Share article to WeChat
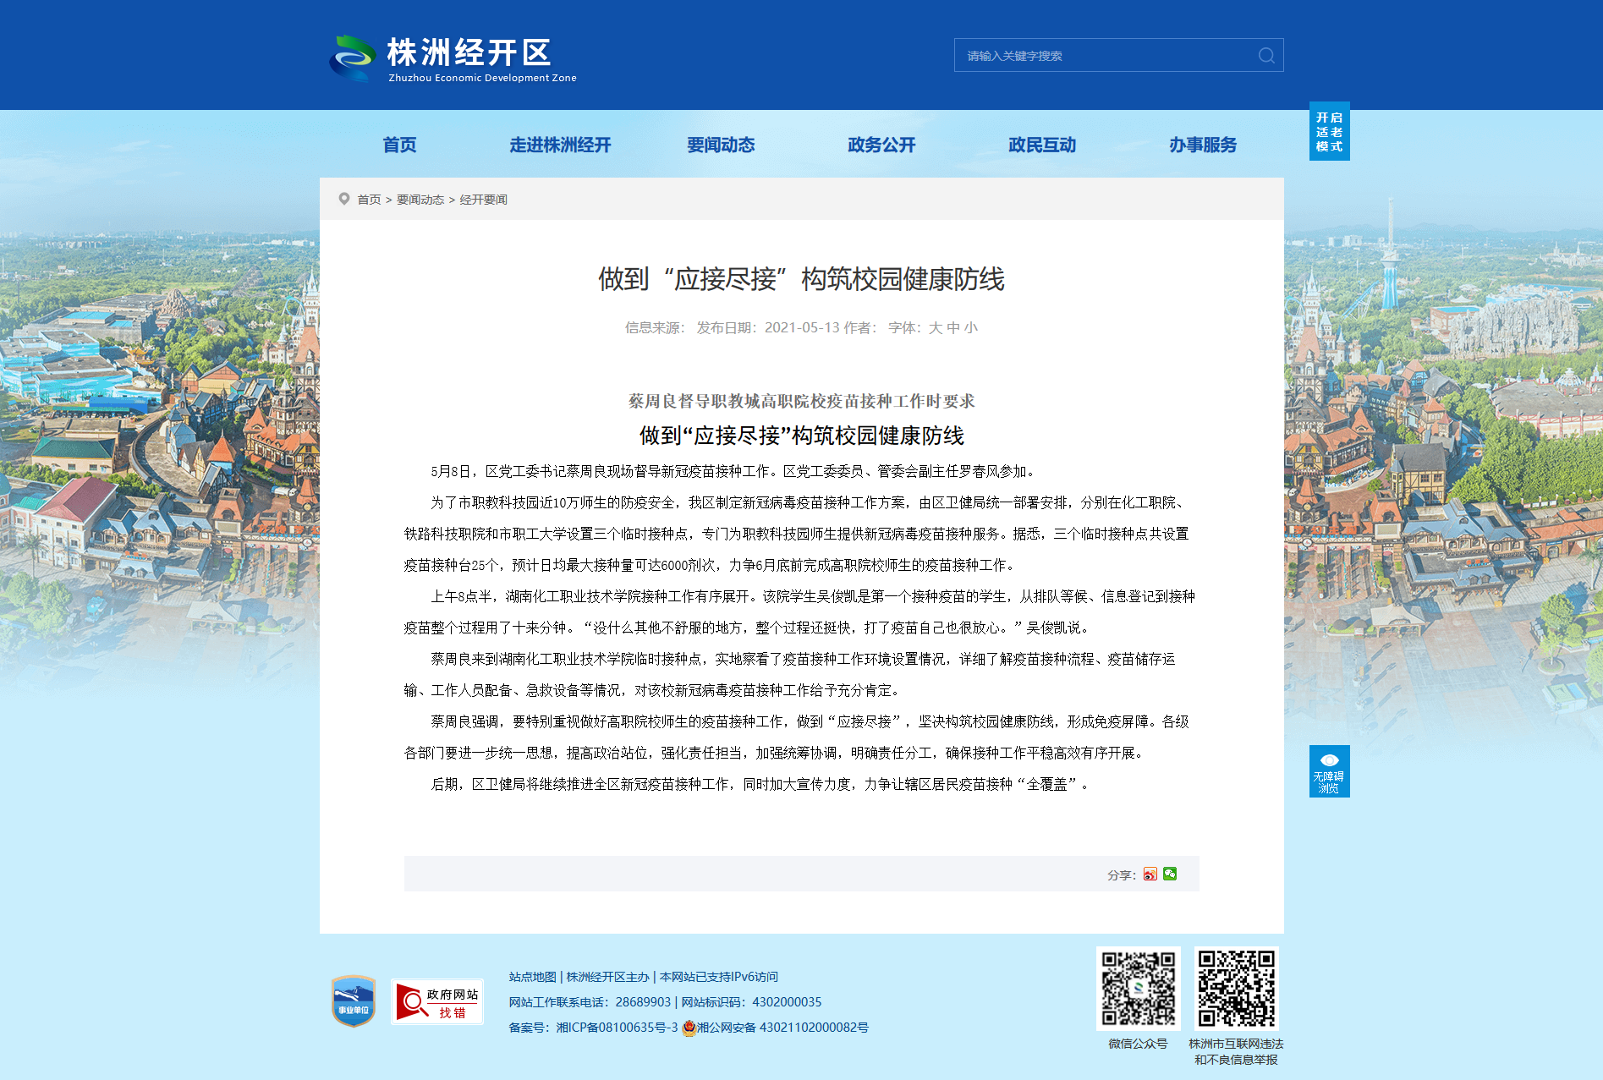 coord(1170,874)
